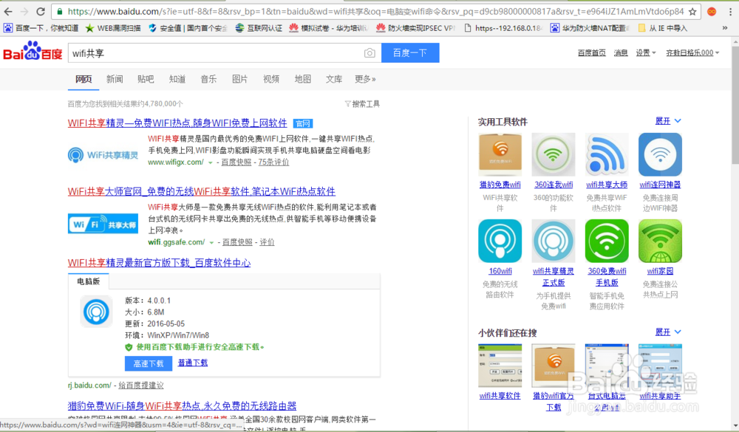
Task: Expand 小伙伴们还在搜 with 展开
Action: [x=668, y=332]
